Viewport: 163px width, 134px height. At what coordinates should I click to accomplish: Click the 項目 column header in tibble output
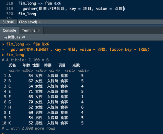pyautogui.click(x=62, y=65)
